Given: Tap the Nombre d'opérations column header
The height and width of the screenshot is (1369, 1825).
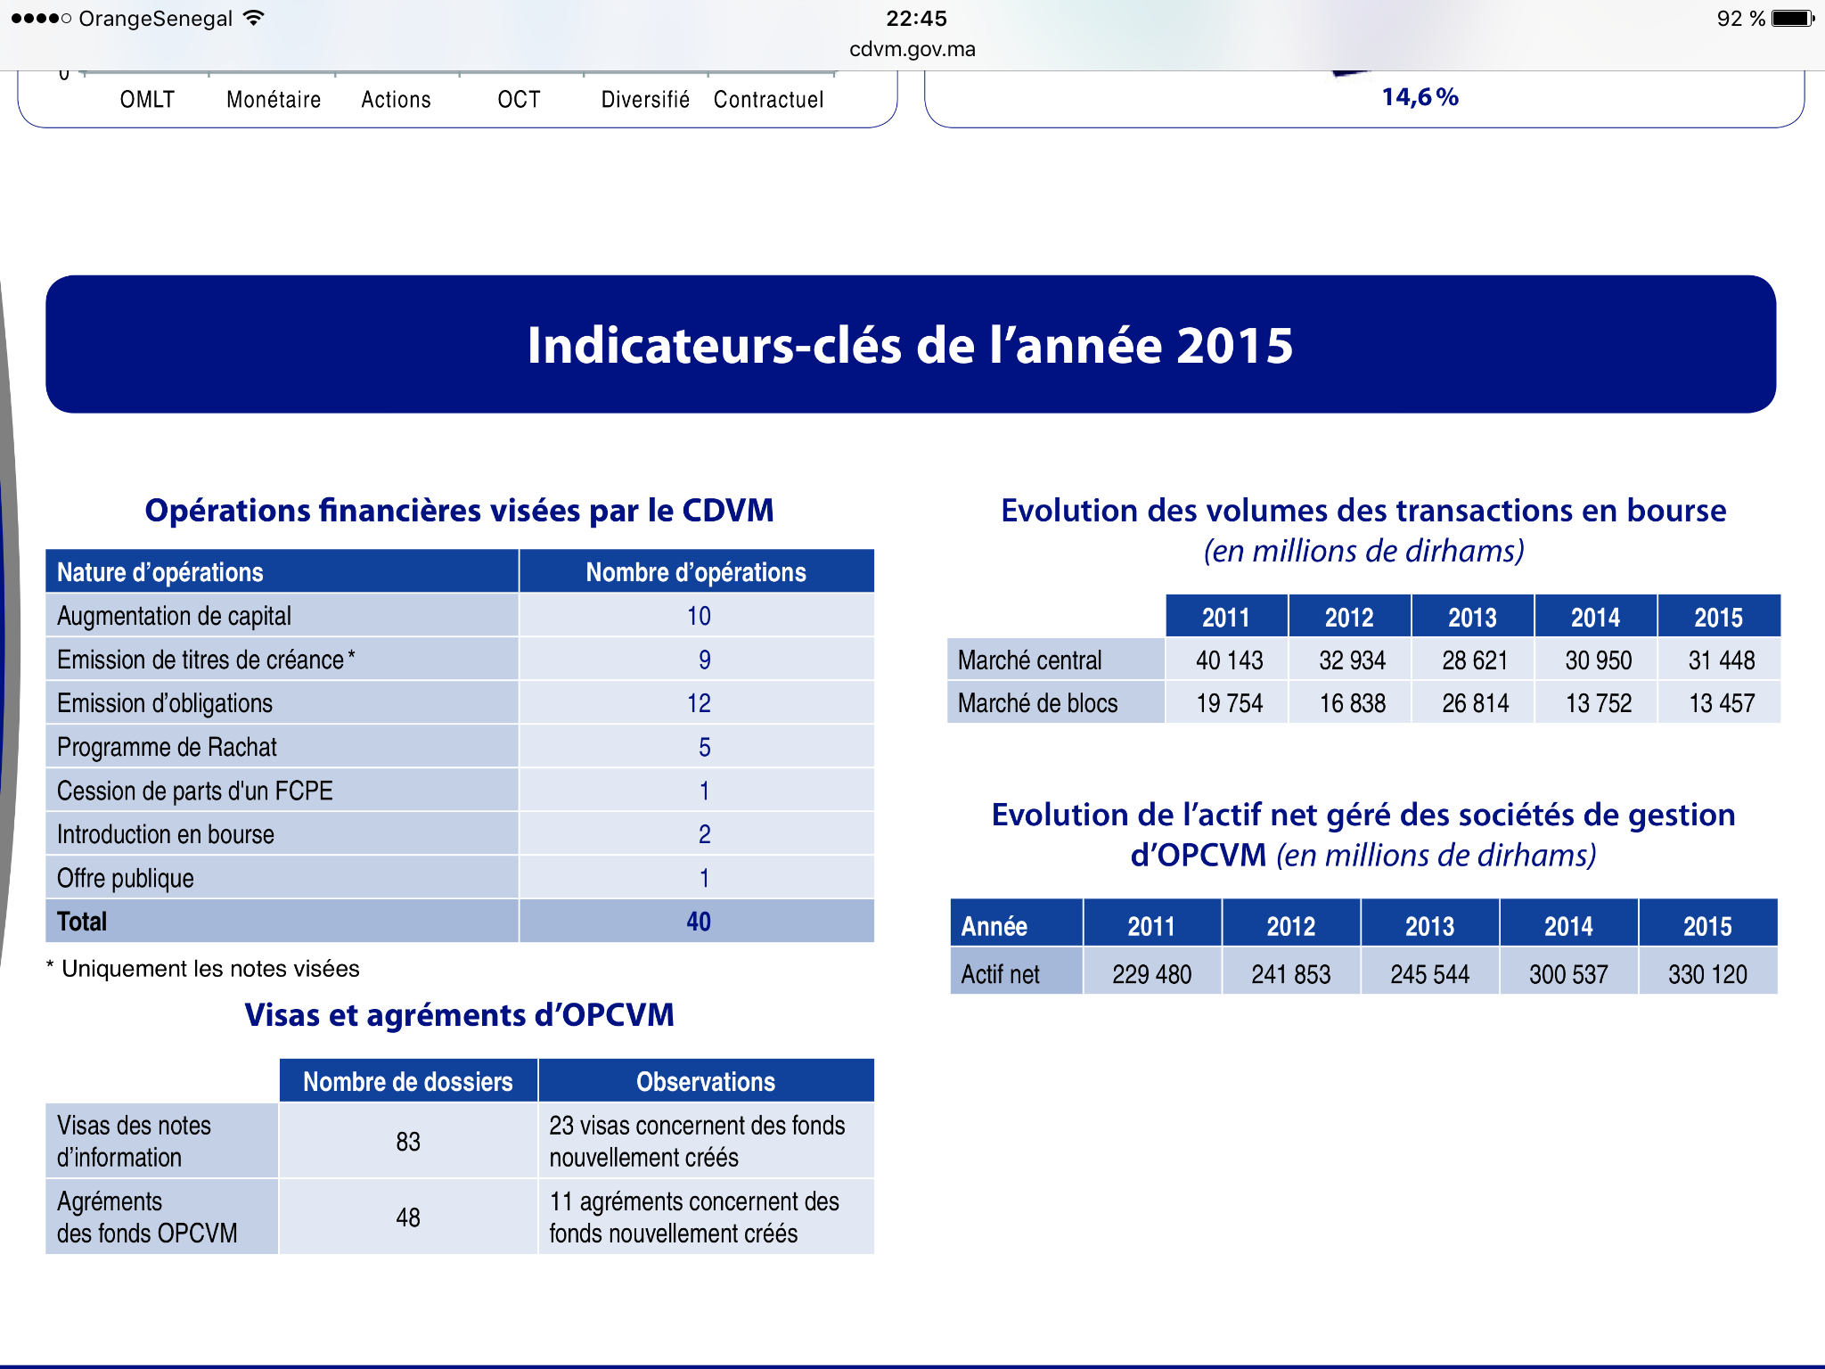Looking at the screenshot, I should (696, 572).
